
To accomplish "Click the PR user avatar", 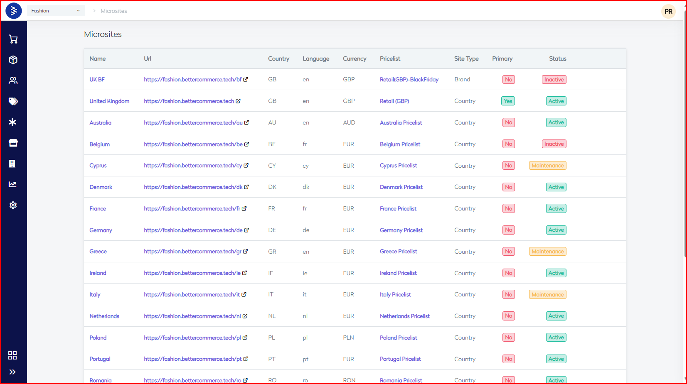I will pyautogui.click(x=668, y=12).
